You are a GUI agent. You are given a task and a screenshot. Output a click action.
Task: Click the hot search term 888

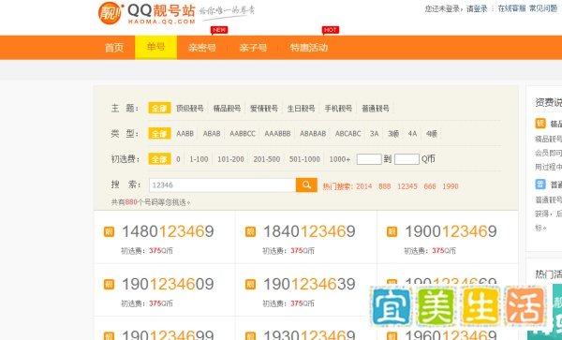click(385, 186)
